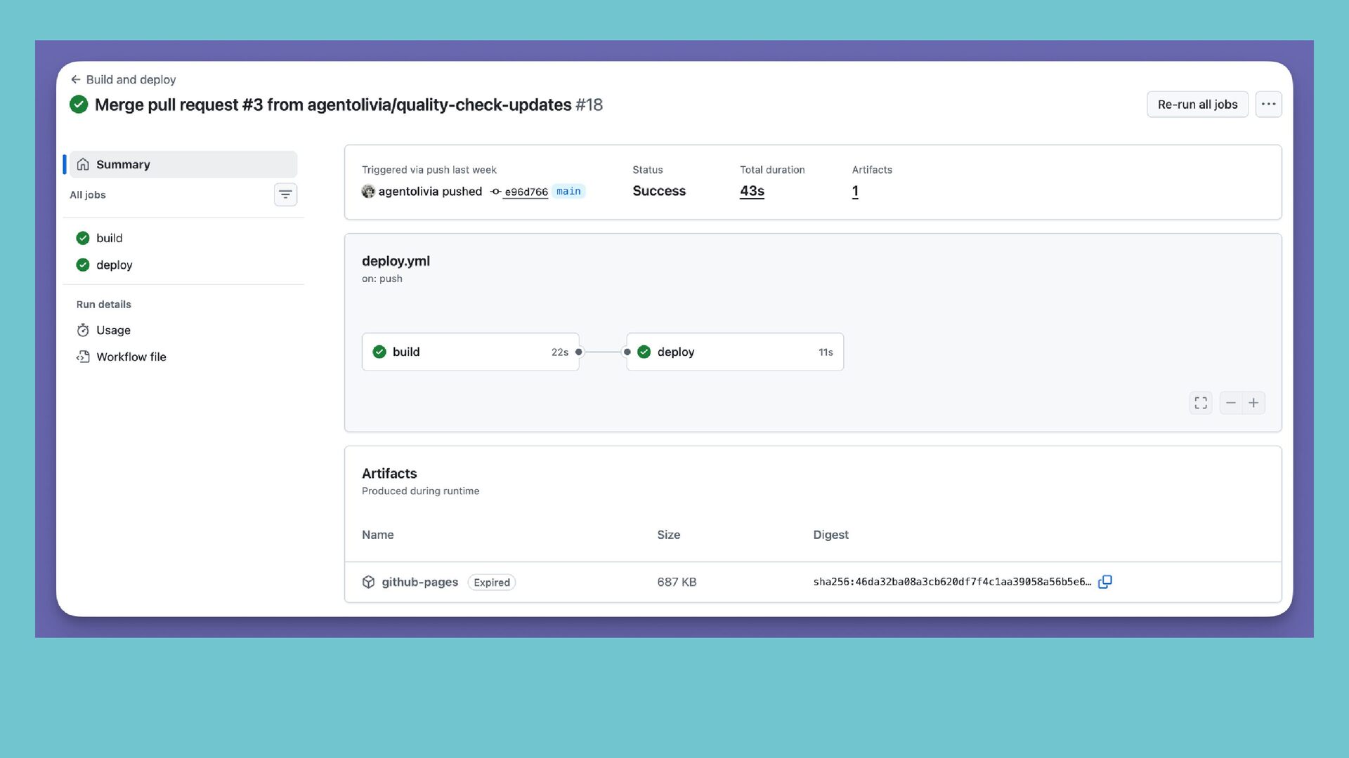The image size is (1349, 758).
Task: Select the build job in sidebar
Action: [109, 238]
